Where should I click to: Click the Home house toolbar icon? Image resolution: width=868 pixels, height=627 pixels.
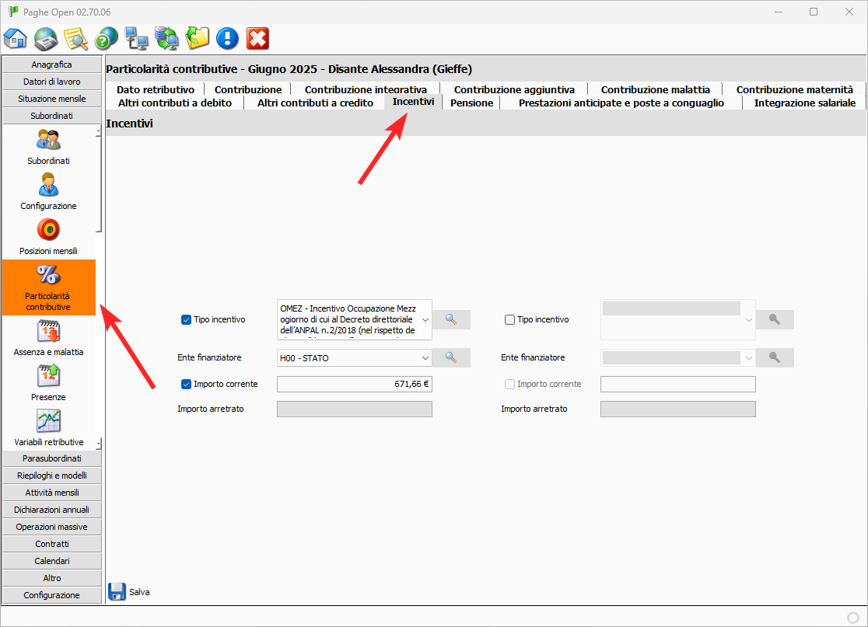(x=16, y=38)
